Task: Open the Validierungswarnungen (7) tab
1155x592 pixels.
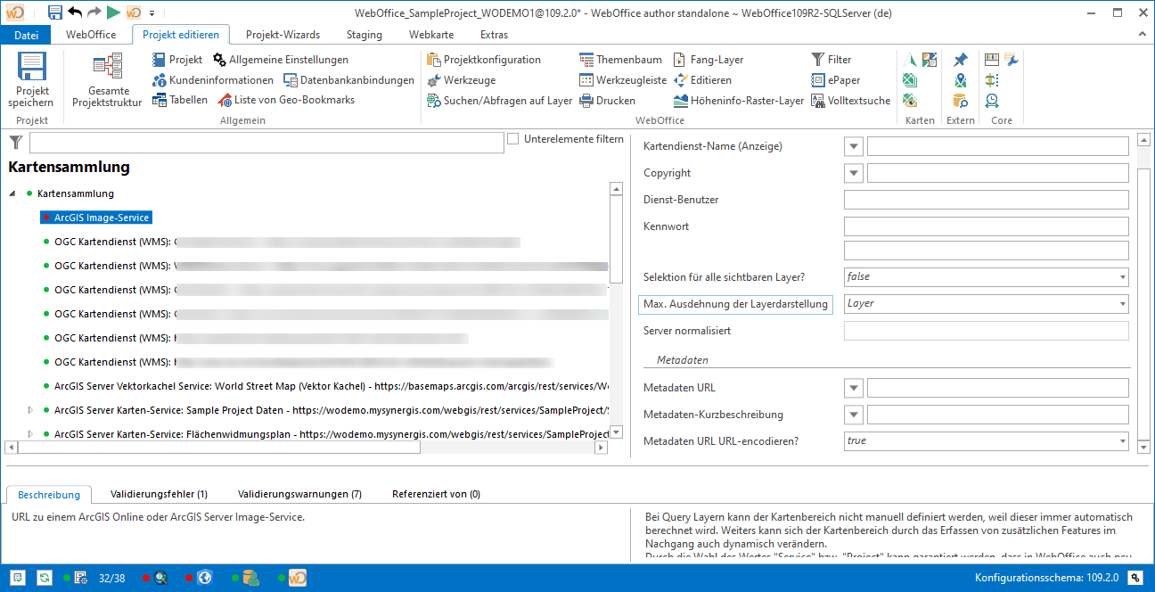Action: tap(298, 493)
